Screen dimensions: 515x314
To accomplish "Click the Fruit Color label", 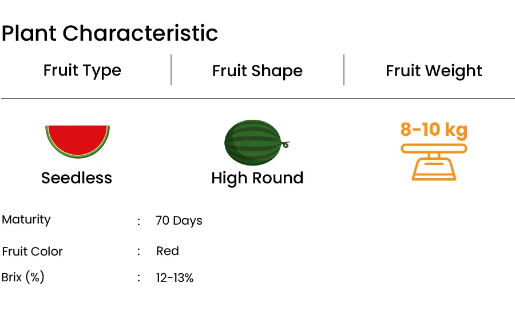I will pos(32,252).
